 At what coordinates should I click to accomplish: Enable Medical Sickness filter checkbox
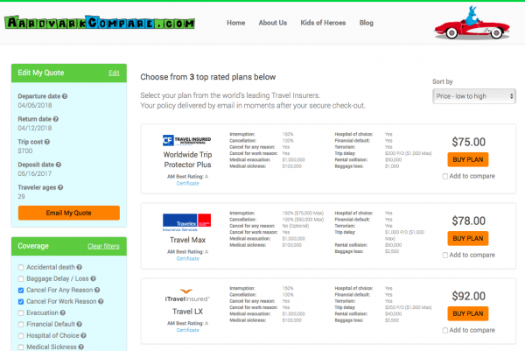21,347
